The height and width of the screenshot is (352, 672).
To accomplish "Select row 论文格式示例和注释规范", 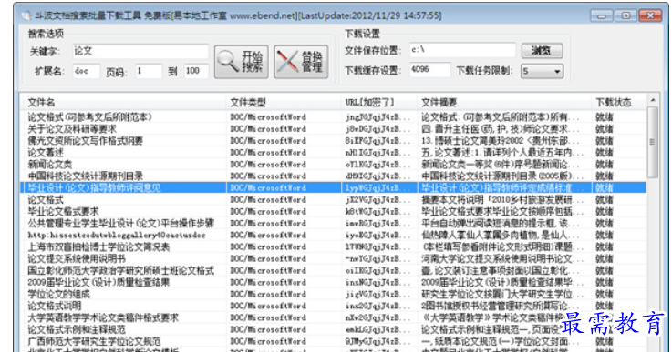I will click(x=334, y=329).
